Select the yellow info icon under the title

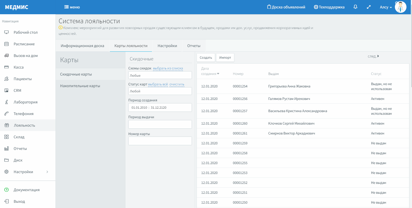60,28
